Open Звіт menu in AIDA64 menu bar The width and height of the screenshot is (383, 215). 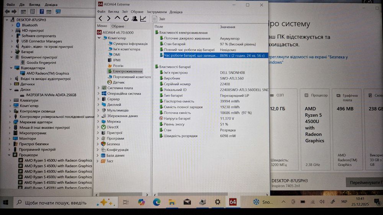[x=125, y=12]
